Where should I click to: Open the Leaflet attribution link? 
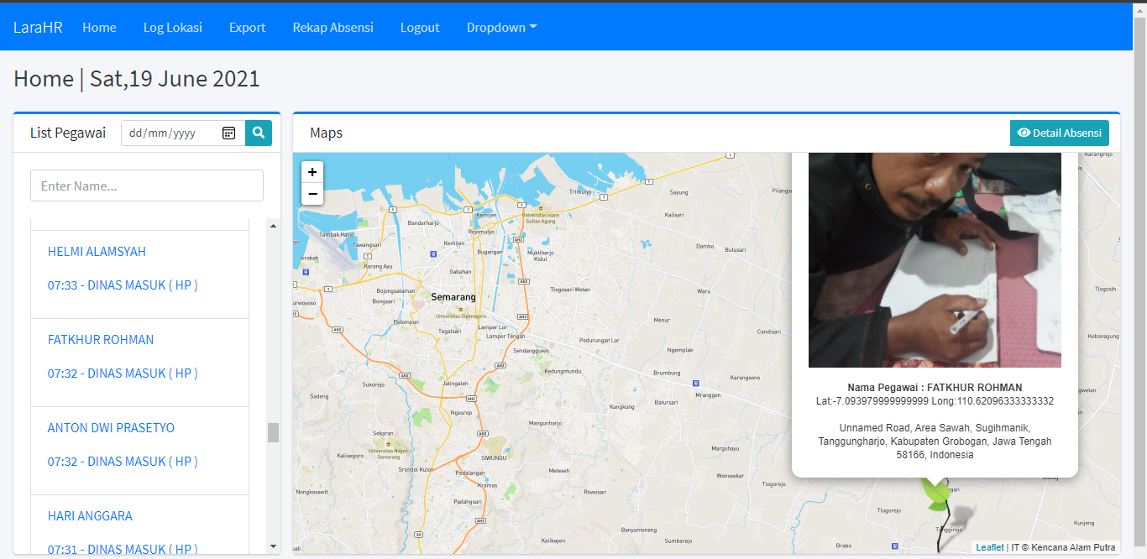click(989, 547)
